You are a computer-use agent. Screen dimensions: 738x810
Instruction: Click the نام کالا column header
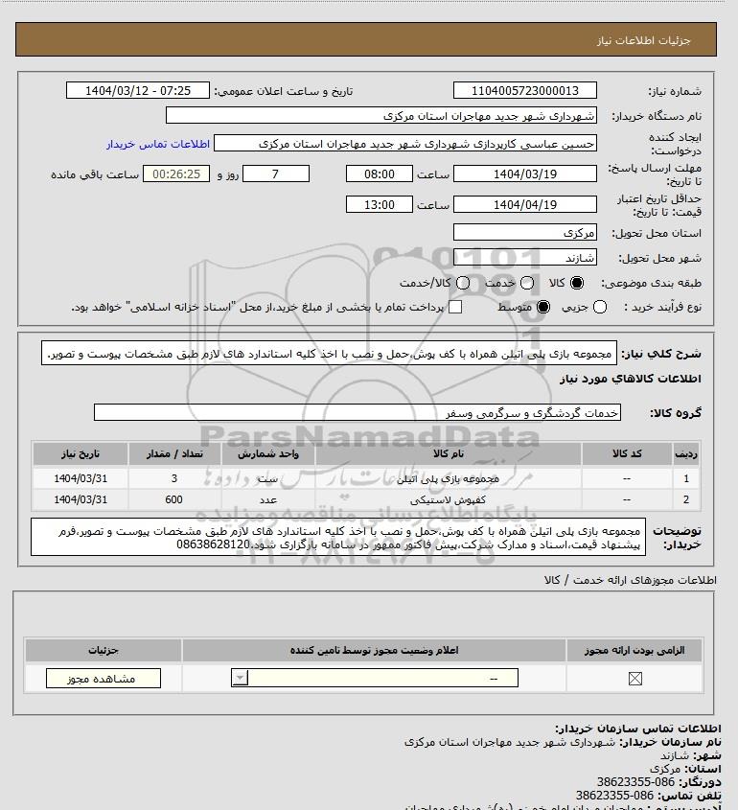449,454
